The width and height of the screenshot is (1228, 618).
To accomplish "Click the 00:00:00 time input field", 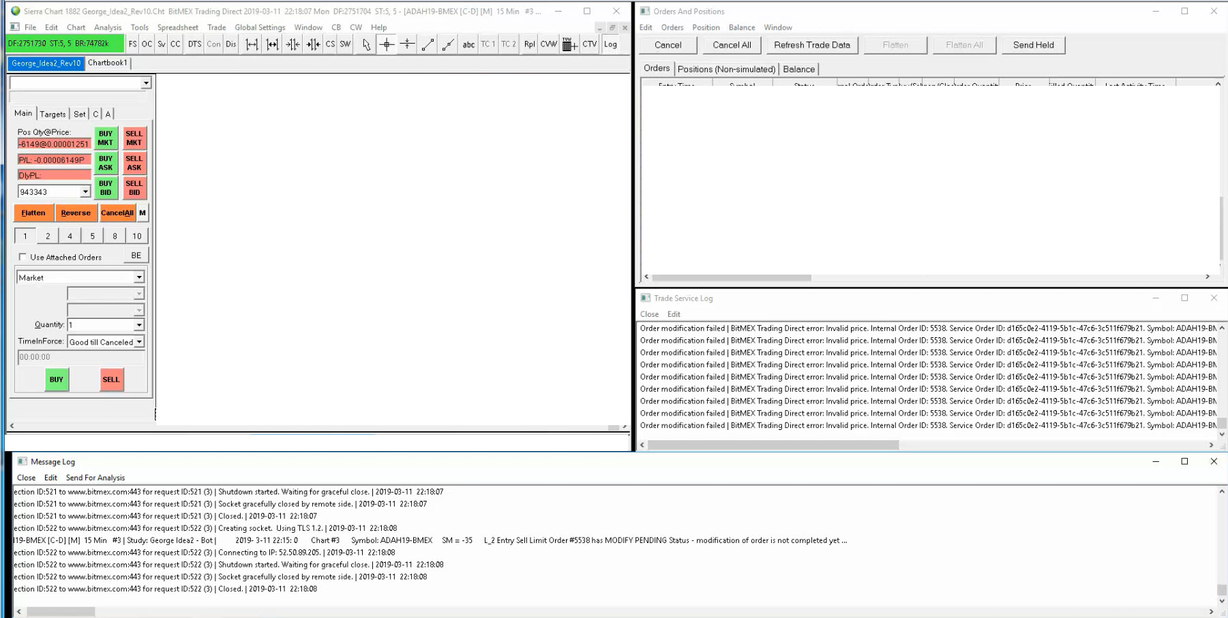I will [x=80, y=357].
